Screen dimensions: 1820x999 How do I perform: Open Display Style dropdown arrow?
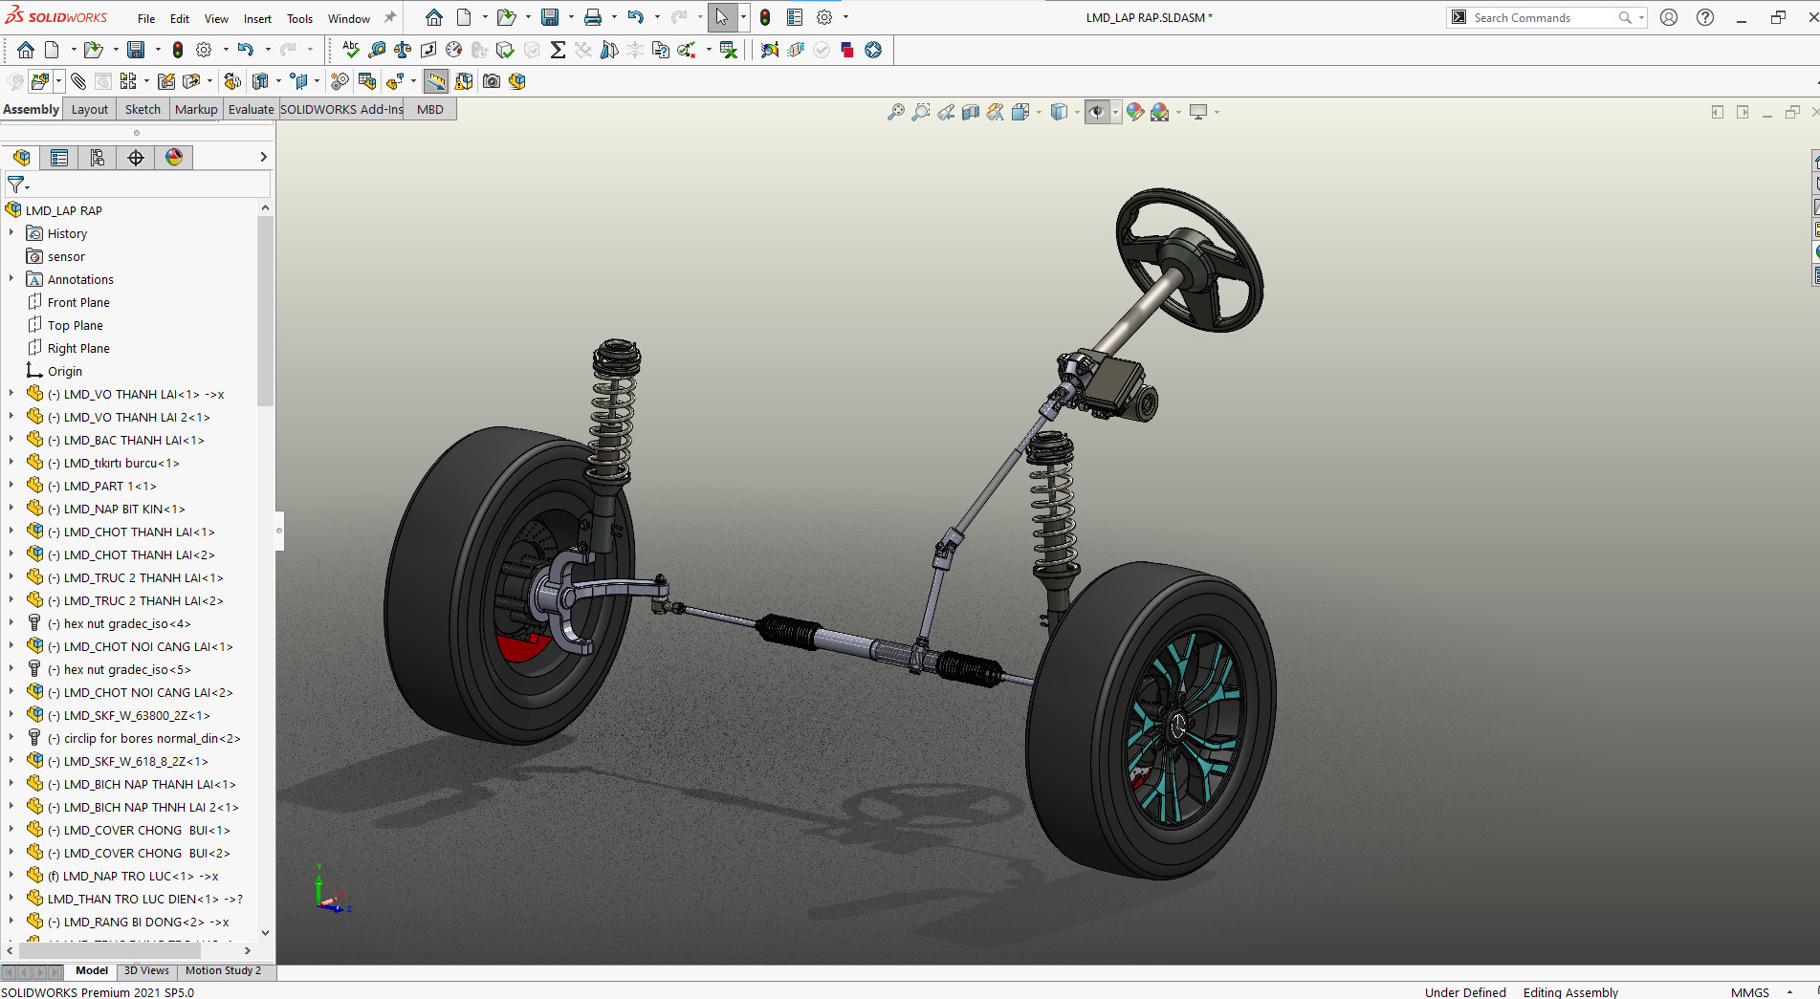pyautogui.click(x=1077, y=113)
